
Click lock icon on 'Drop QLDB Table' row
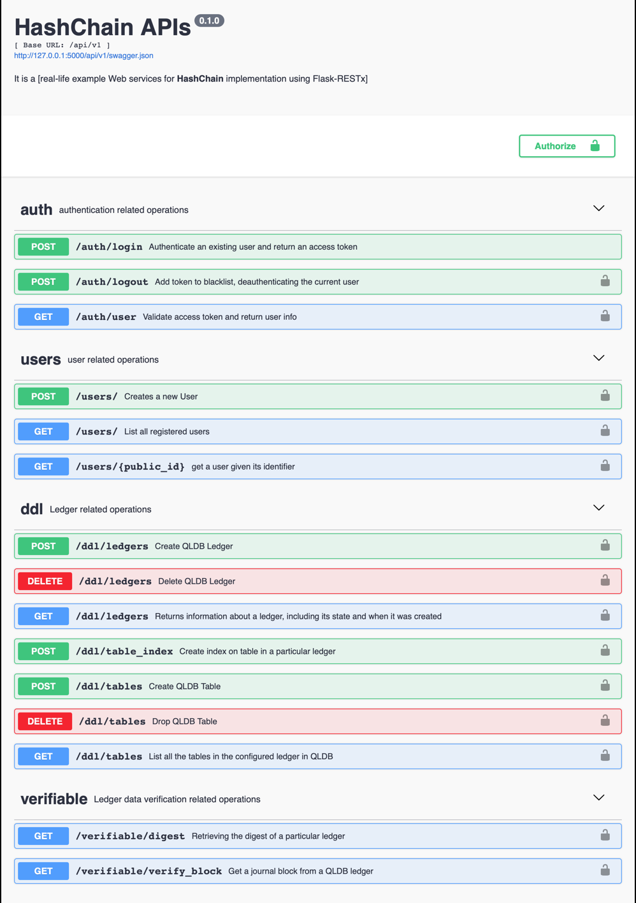[605, 721]
